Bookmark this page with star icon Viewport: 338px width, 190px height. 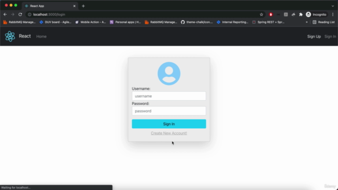click(261, 14)
